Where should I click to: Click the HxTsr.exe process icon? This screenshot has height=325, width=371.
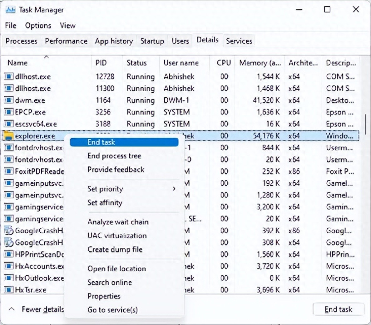coord(8,289)
